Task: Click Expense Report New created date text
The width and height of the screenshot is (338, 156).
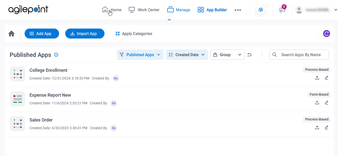Action: click(58, 103)
